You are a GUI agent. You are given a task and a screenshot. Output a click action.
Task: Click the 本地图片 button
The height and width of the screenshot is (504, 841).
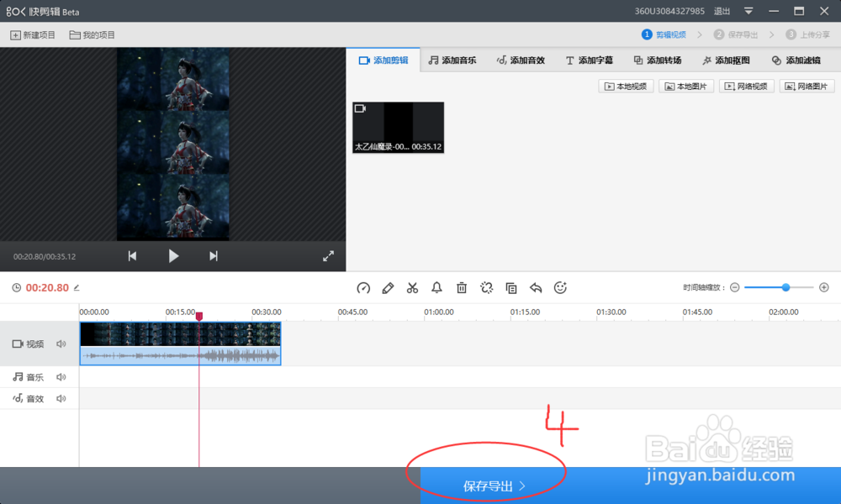[x=686, y=87]
